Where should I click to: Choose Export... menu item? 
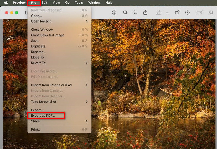pyautogui.click(x=60, y=110)
